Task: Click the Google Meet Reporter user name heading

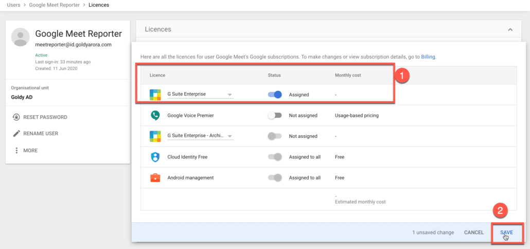Action: pos(78,34)
